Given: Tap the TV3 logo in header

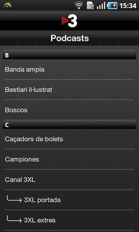Looking at the screenshot, I should pyautogui.click(x=69, y=22).
